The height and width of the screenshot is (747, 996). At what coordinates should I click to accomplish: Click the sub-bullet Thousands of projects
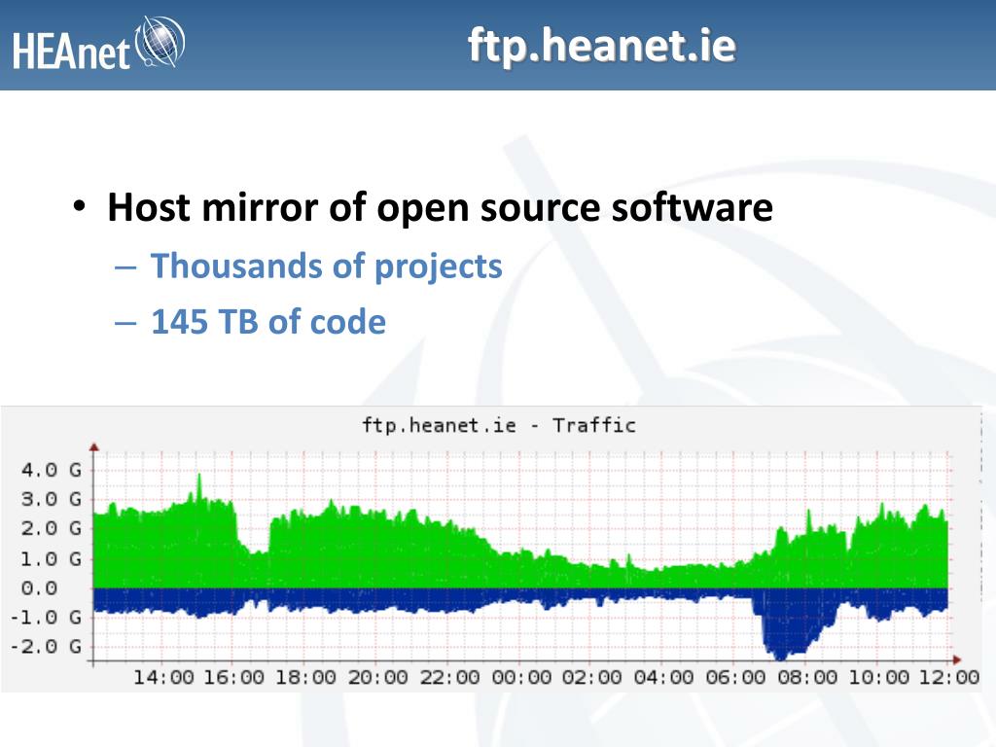point(327,266)
